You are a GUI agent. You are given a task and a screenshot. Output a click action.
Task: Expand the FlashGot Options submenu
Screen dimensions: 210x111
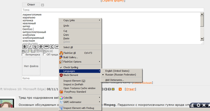click(x=80, y=62)
